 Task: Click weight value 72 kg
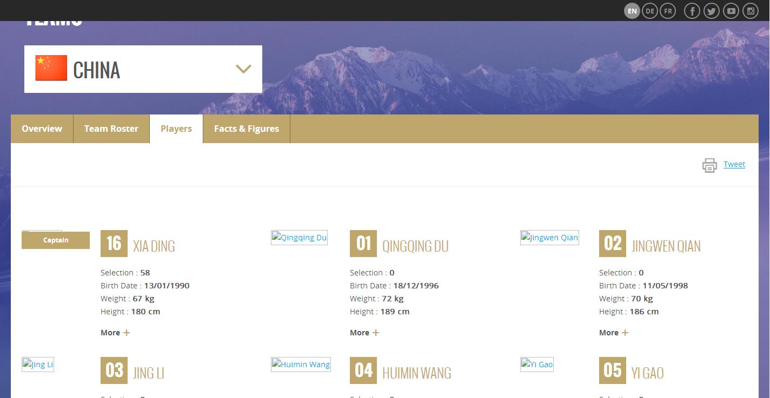coord(393,299)
